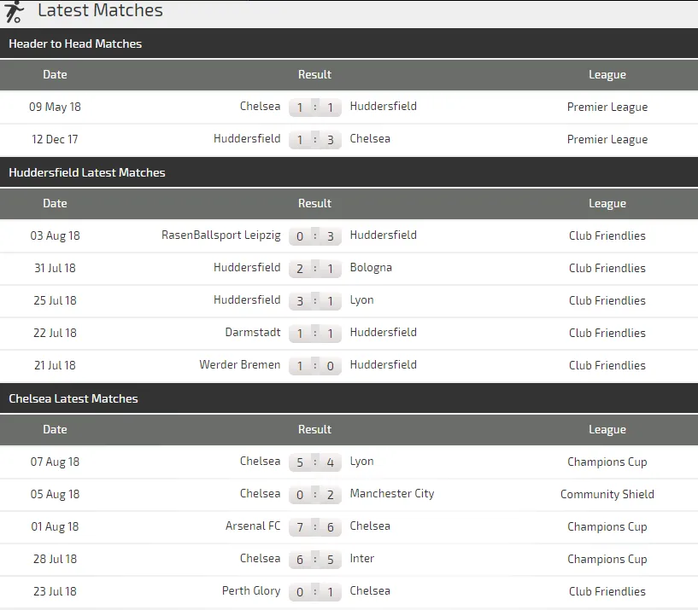Click the soccer player icon beside Latest Matches
This screenshot has width=698, height=610.
click(15, 11)
